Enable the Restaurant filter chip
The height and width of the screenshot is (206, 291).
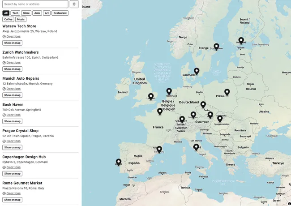click(60, 13)
